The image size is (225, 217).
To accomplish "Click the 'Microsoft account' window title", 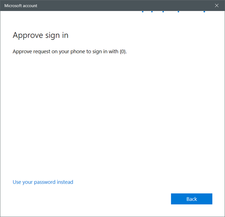I will (x=21, y=6).
